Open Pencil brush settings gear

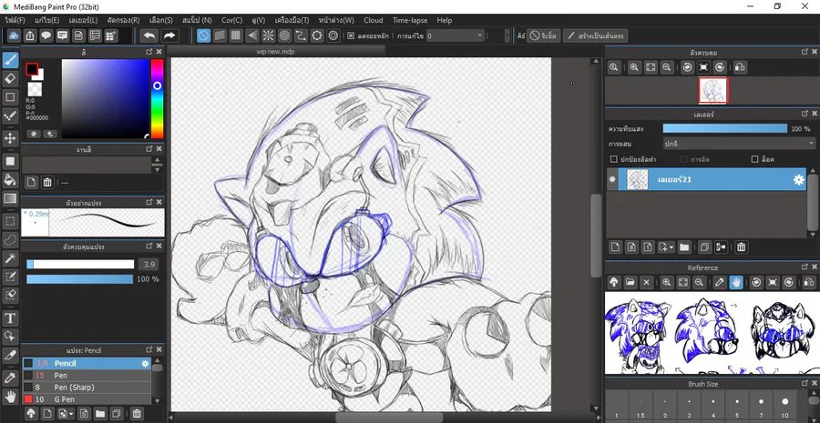146,364
